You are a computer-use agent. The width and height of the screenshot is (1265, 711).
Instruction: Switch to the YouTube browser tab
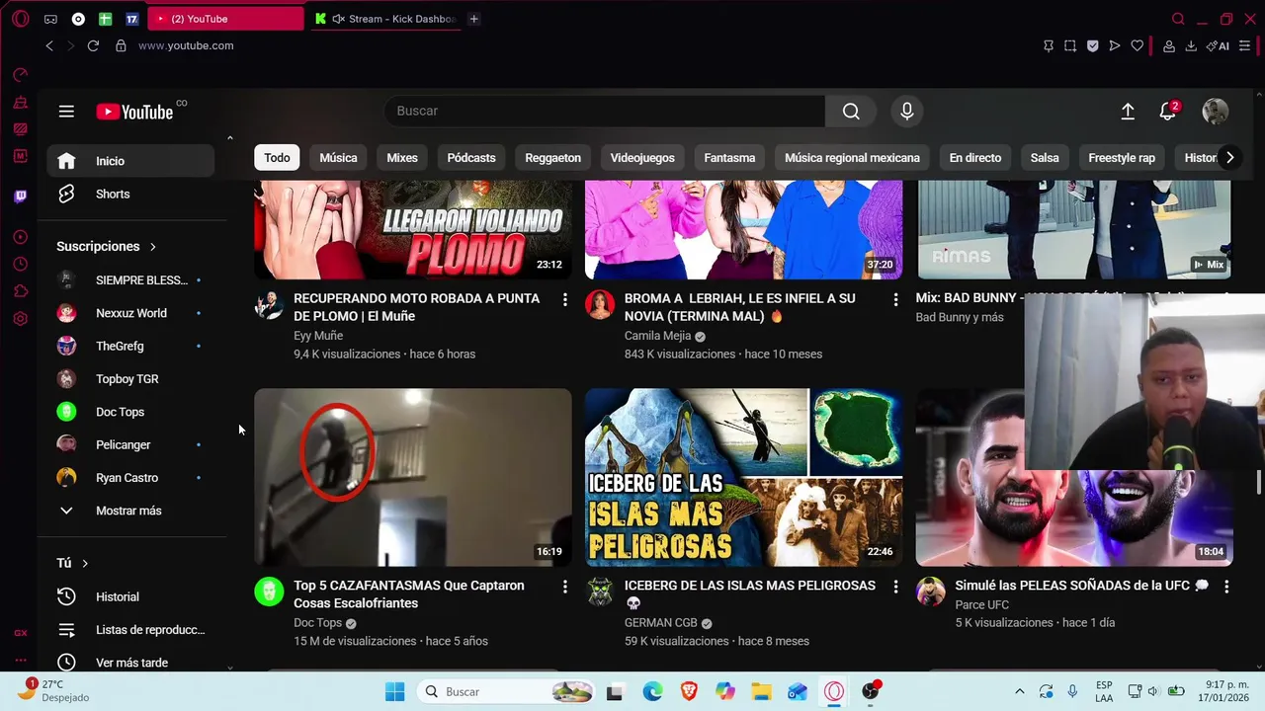[226, 19]
